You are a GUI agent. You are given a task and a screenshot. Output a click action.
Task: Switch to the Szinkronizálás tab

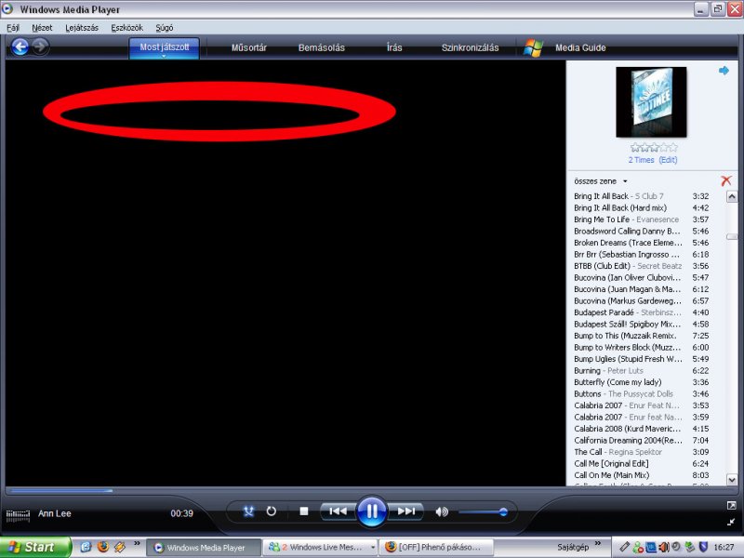[470, 47]
